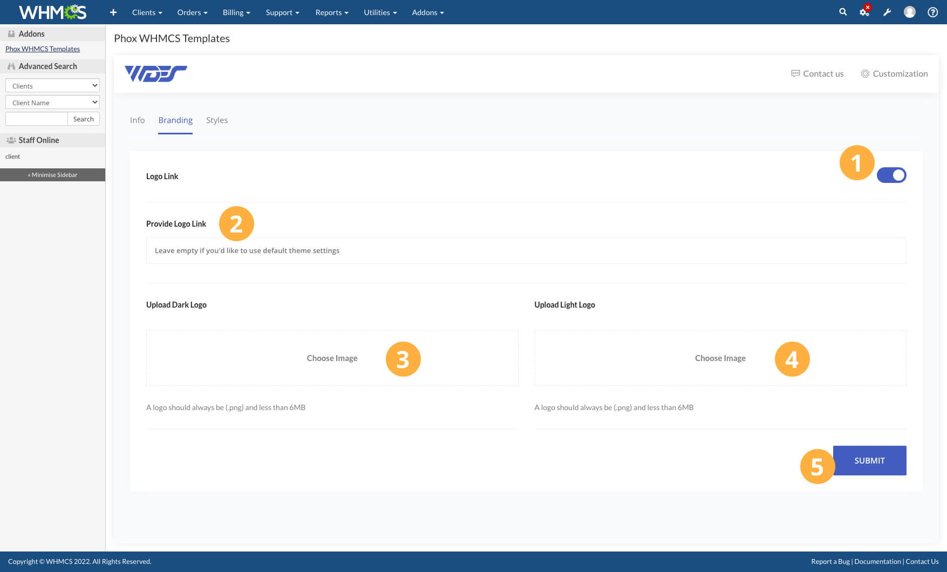
Task: Open the Utilities menu
Action: (x=380, y=12)
